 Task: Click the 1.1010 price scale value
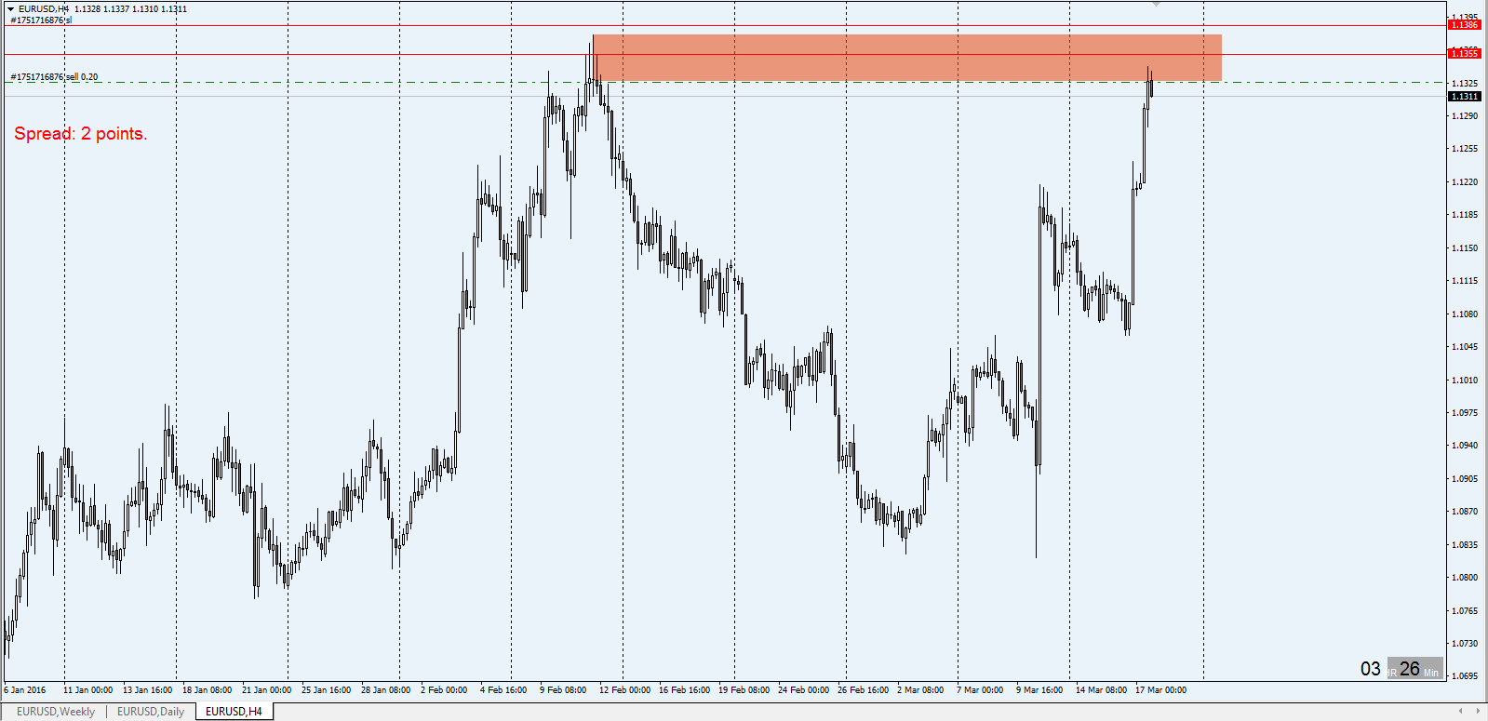1465,381
